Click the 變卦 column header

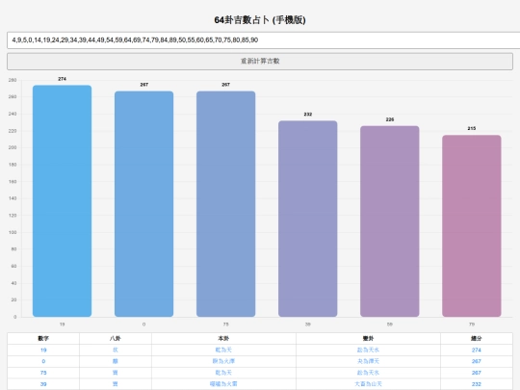pyautogui.click(x=368, y=339)
